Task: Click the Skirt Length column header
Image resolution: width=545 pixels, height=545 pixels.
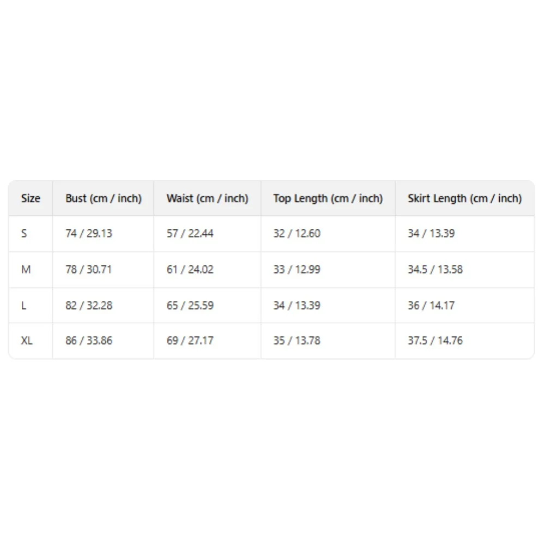Action: (x=464, y=198)
